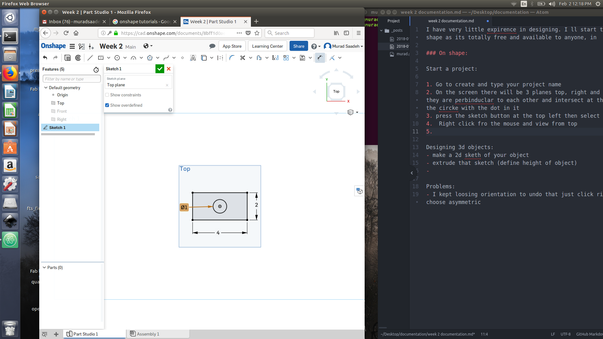Switch to onshape tutorials browser tab

[145, 22]
